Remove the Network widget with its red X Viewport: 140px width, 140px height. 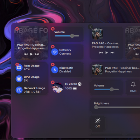tap(53, 47)
